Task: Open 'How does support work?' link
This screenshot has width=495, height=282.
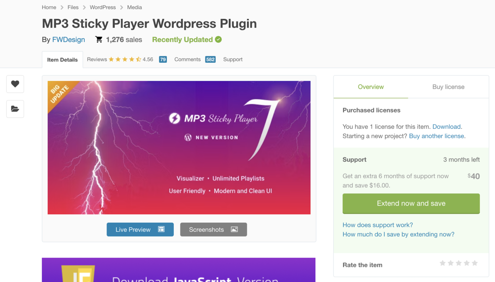Action: tap(377, 225)
